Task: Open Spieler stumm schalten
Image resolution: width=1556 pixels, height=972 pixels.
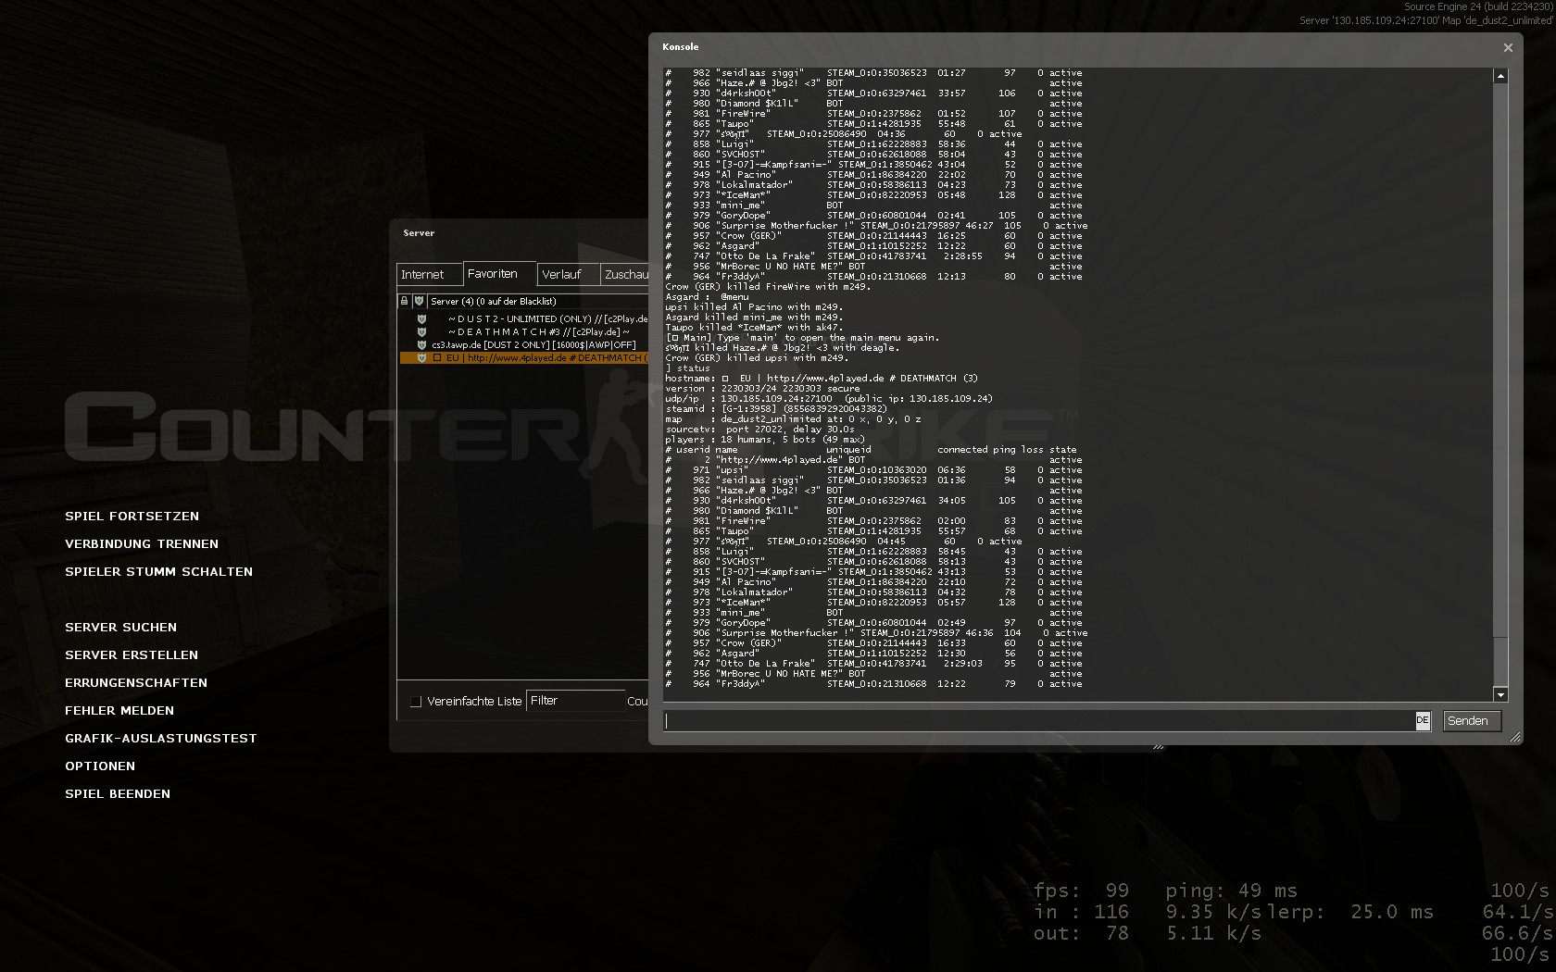Action: coord(158,572)
